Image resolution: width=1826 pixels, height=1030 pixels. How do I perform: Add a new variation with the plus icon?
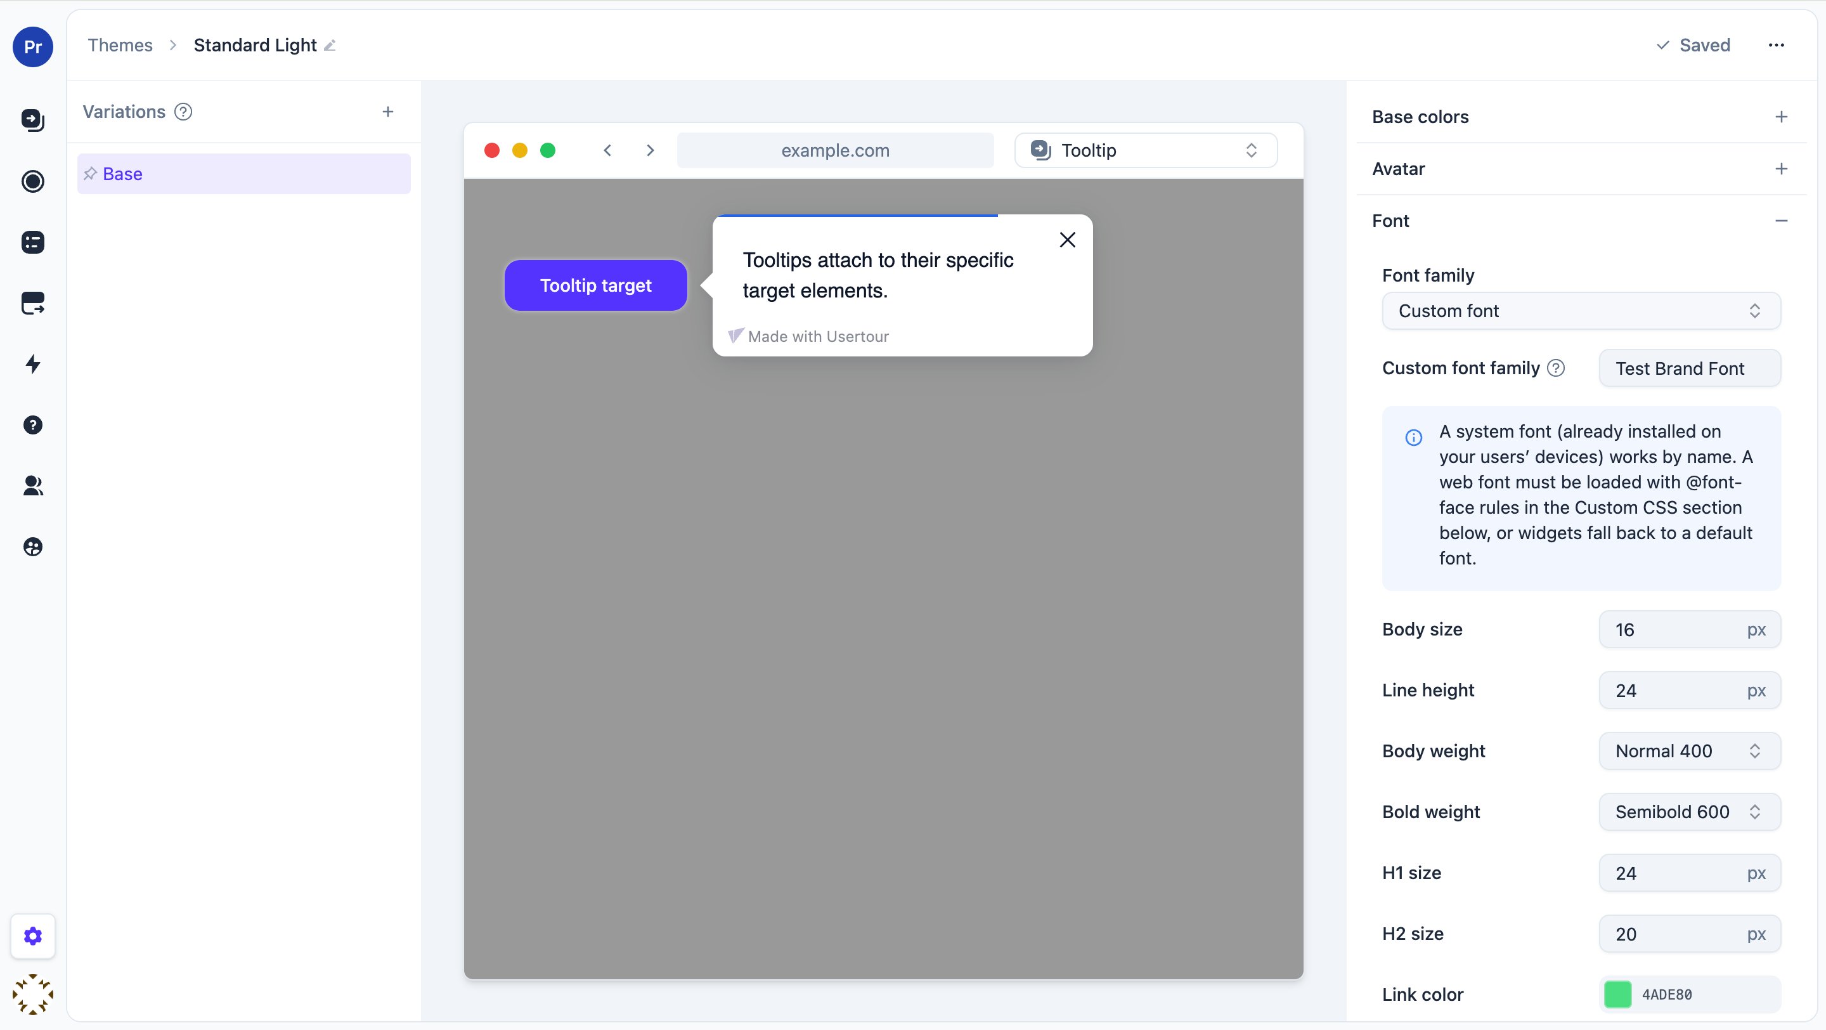[388, 112]
